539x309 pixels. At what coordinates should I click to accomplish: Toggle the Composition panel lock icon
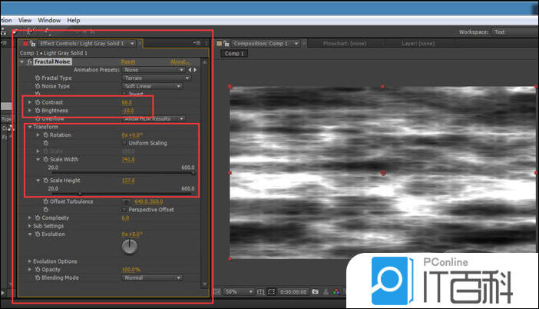pos(227,44)
